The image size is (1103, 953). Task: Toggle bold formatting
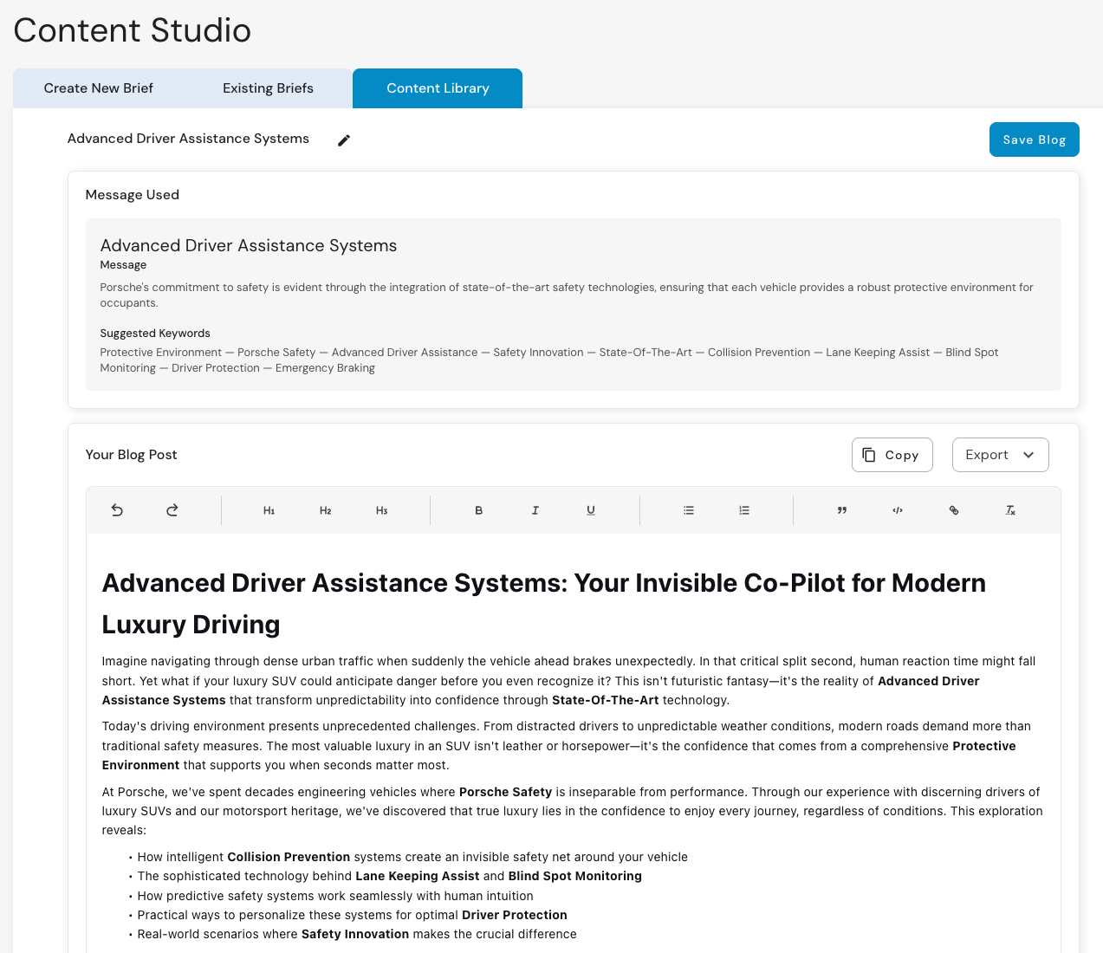point(478,510)
